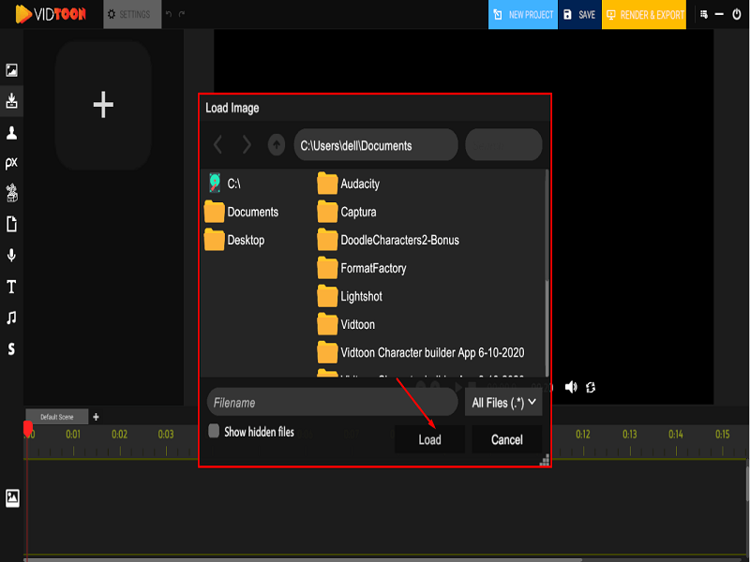
Task: Cancel the Load Image dialog
Action: point(507,439)
